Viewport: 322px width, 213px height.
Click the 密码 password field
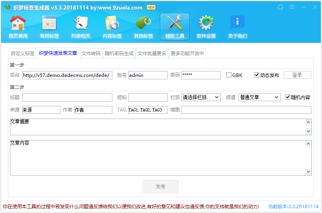(201, 75)
